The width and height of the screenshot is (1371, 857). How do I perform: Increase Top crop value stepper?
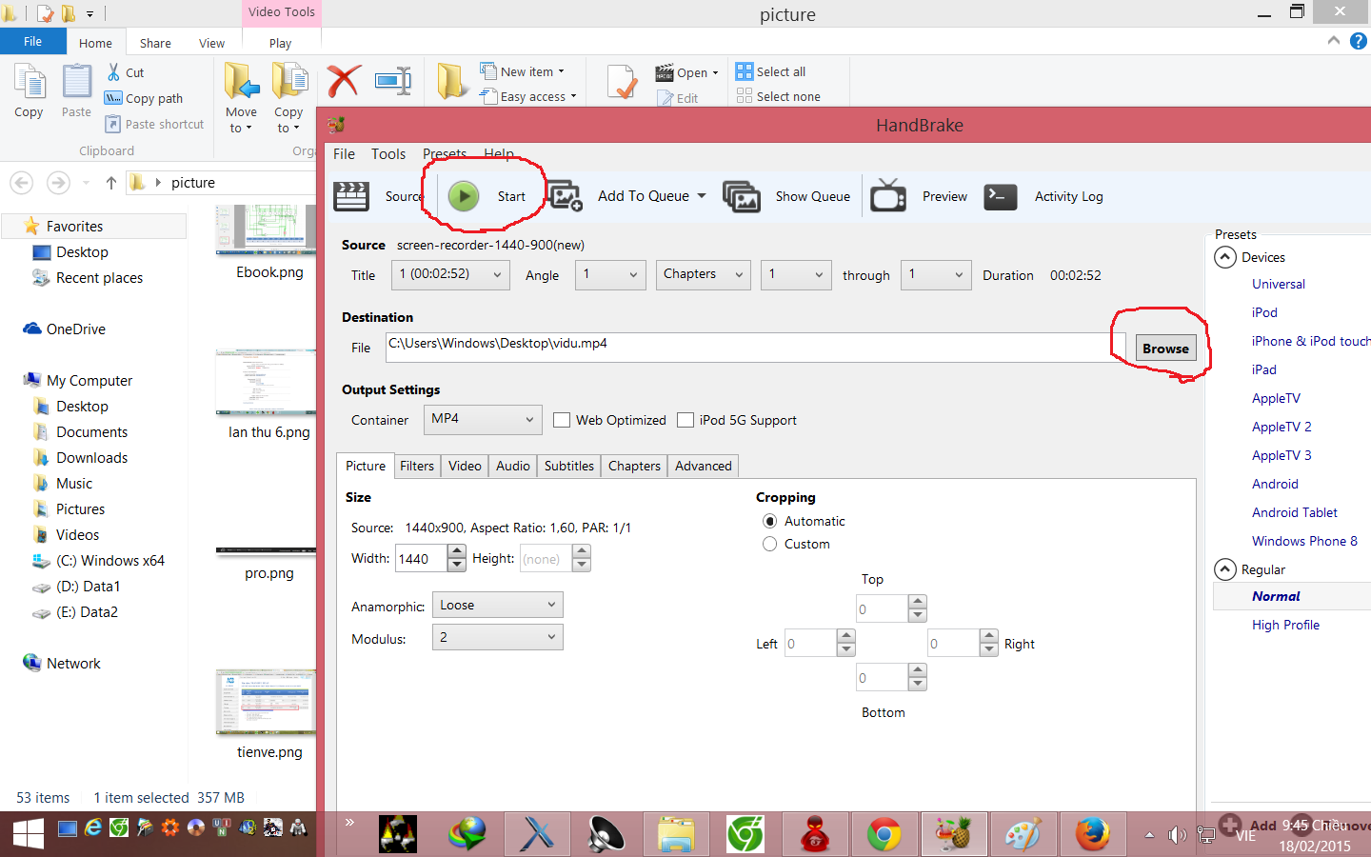point(918,602)
